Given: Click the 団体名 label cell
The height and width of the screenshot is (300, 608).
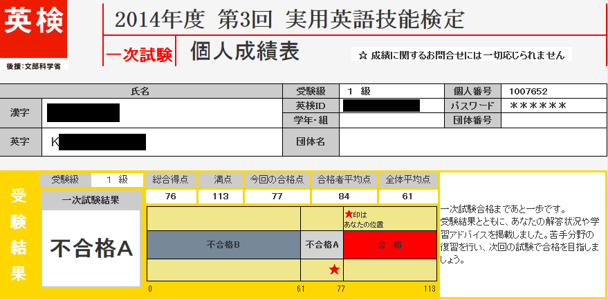Looking at the screenshot, I should 311,142.
